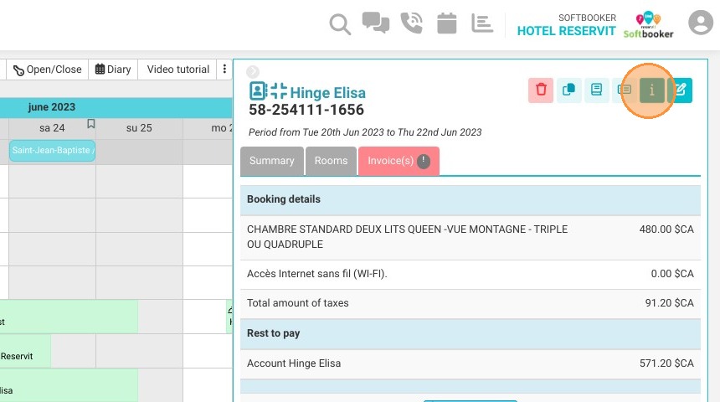Open the customer contact card icon
The height and width of the screenshot is (402, 720).
(x=258, y=91)
